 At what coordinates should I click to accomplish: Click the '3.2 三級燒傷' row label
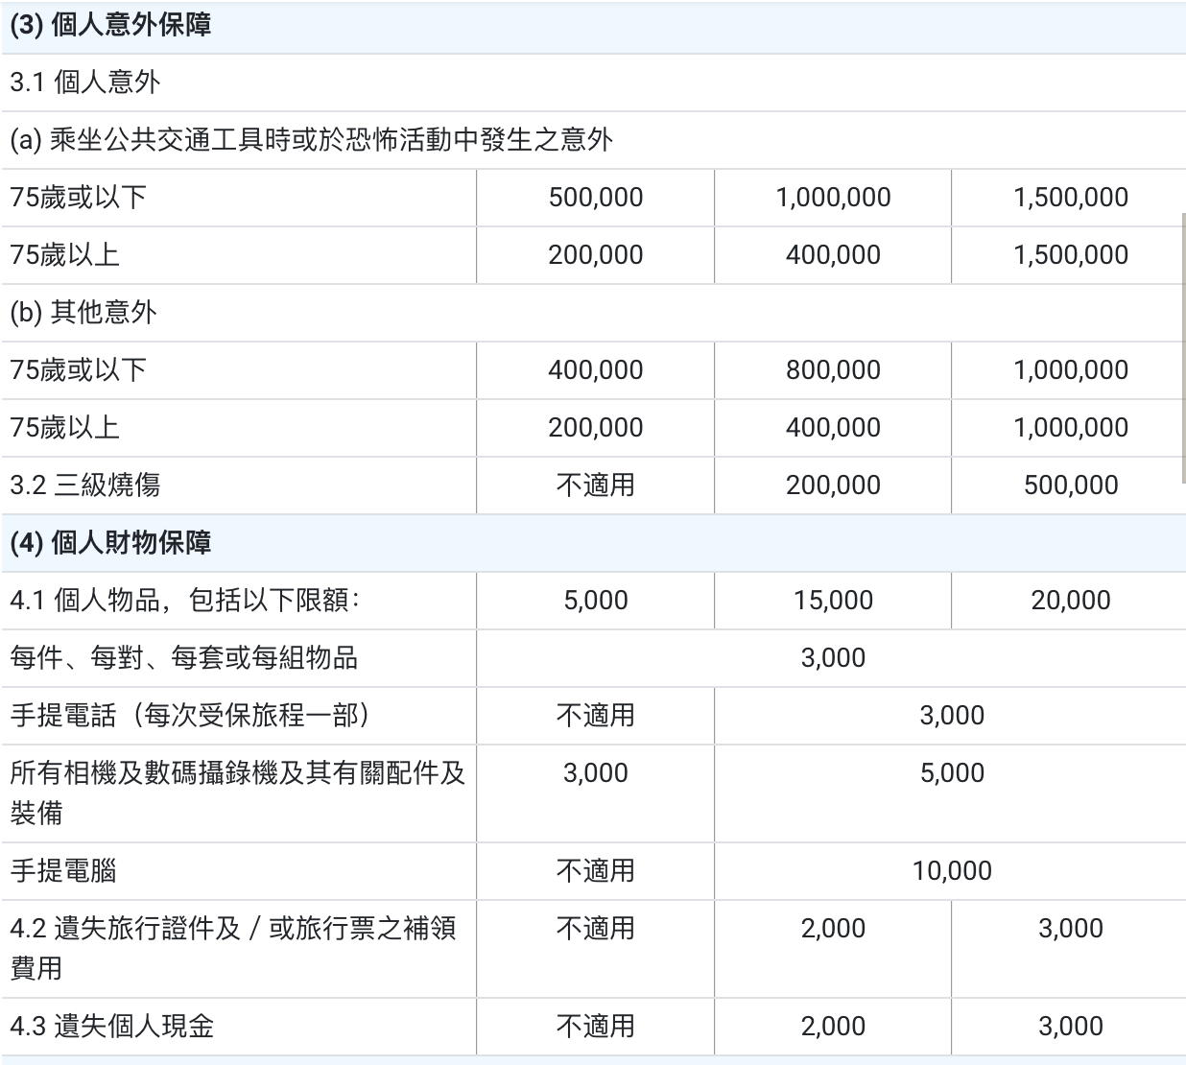point(85,485)
